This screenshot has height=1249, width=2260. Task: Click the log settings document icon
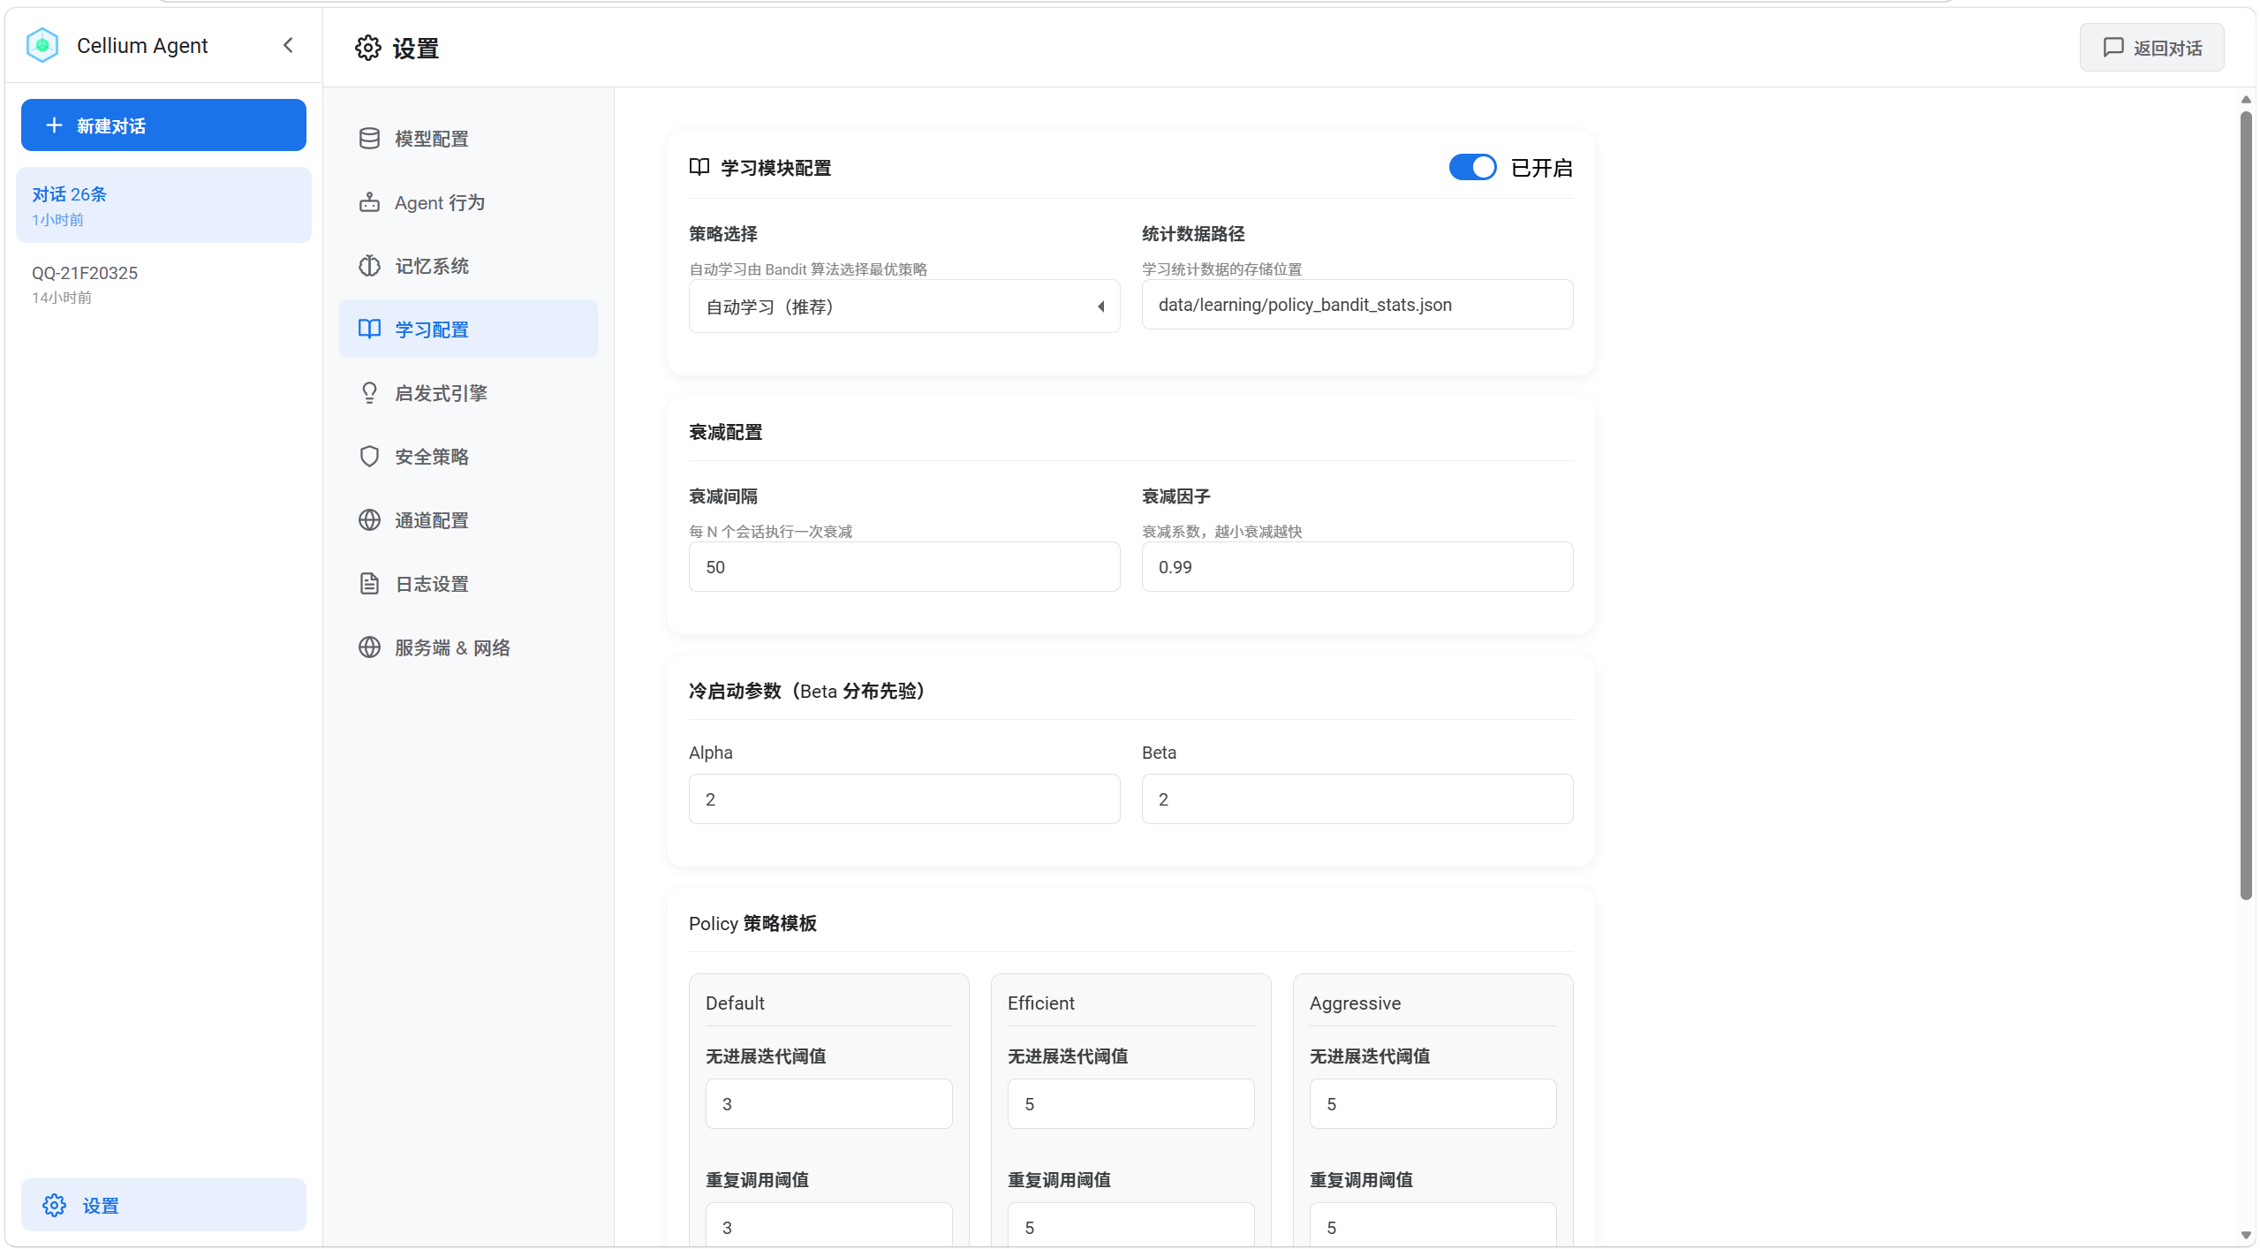369,584
